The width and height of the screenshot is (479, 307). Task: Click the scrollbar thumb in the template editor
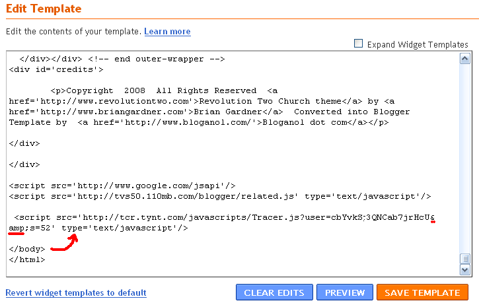[x=465, y=259]
